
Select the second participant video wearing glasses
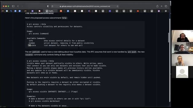(x=182, y=48)
